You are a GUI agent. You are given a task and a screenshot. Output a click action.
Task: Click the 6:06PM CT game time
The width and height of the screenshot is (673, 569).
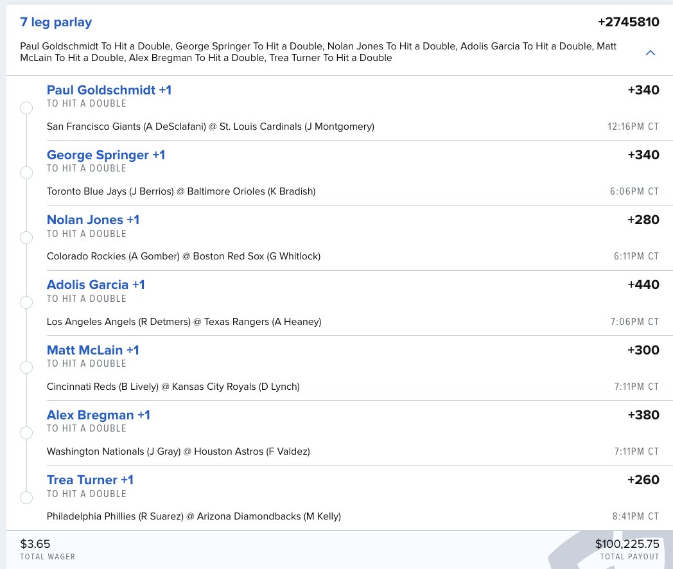pos(634,191)
